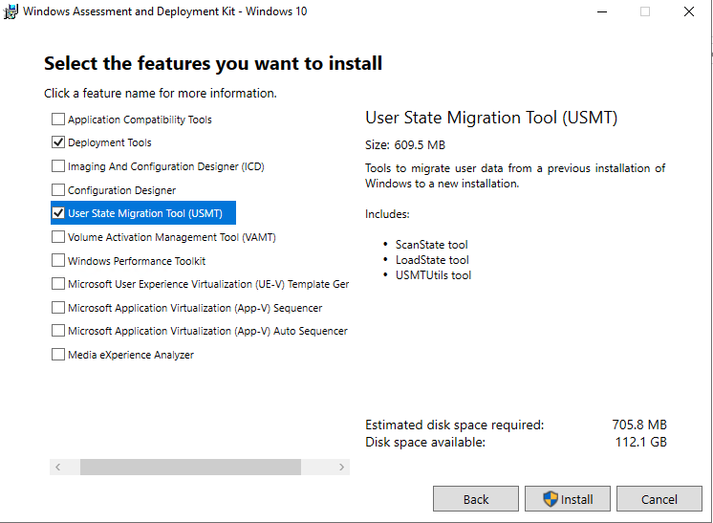This screenshot has height=523, width=713.
Task: Click the left arrow of horizontal scrollbar
Action: click(x=57, y=467)
